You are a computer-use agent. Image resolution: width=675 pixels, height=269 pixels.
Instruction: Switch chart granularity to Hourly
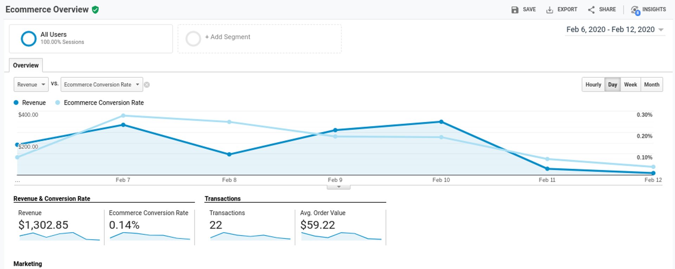pos(593,85)
